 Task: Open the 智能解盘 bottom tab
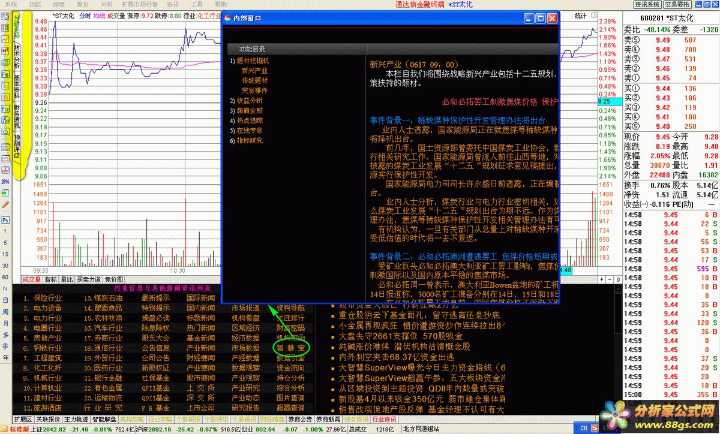point(104,420)
